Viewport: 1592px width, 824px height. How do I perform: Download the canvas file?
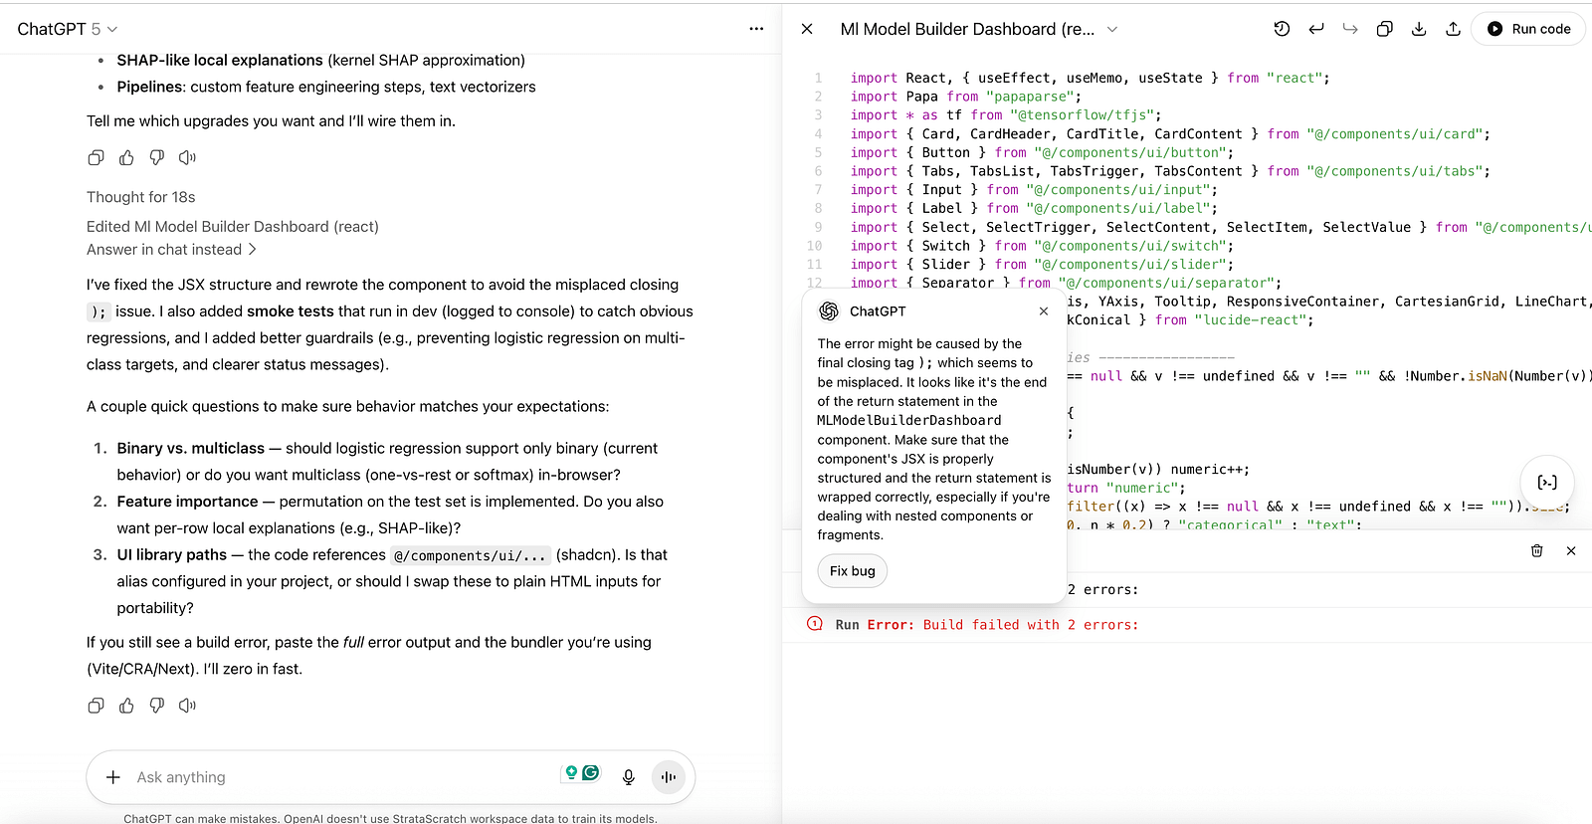point(1419,30)
